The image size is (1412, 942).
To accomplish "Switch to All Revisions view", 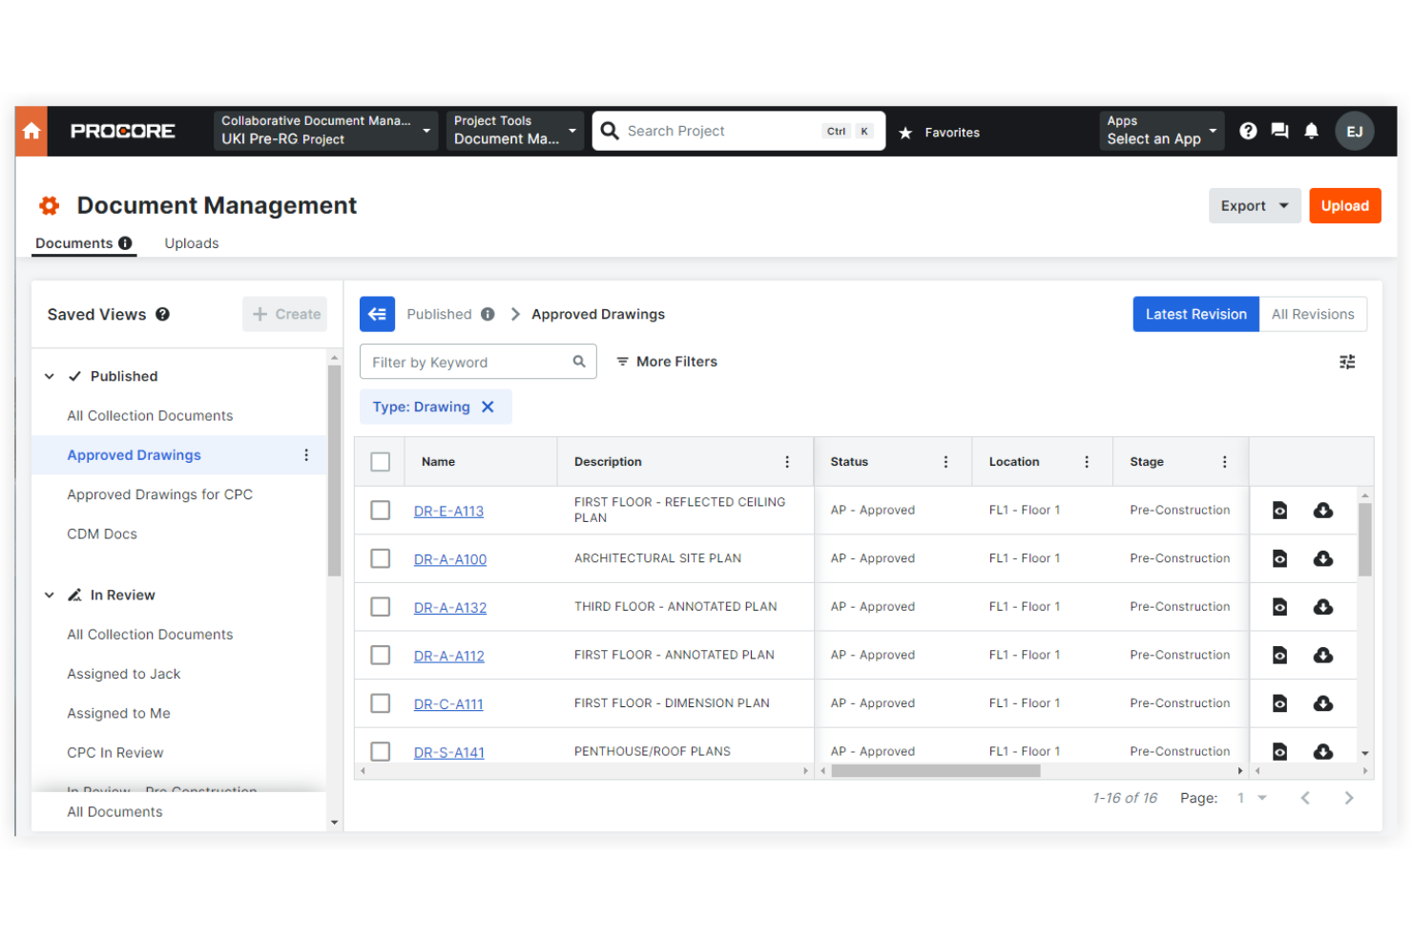I will (x=1313, y=314).
